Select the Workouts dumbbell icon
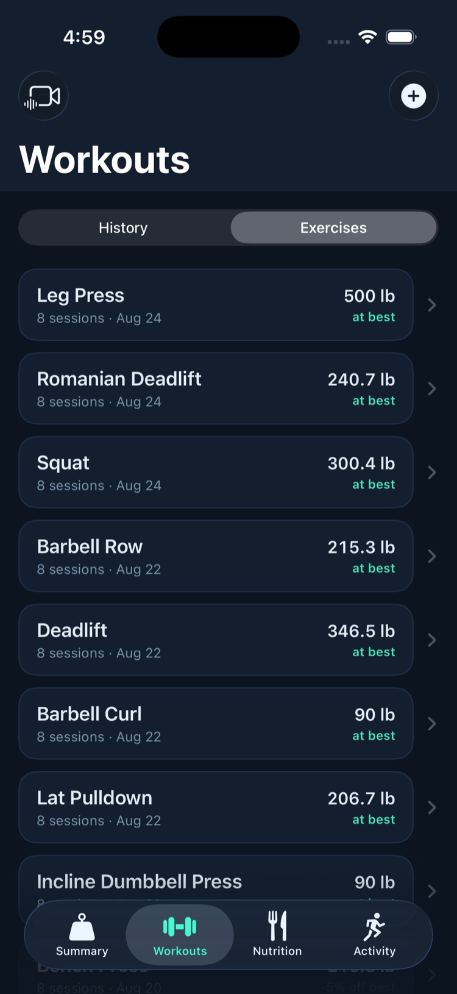 tap(180, 927)
